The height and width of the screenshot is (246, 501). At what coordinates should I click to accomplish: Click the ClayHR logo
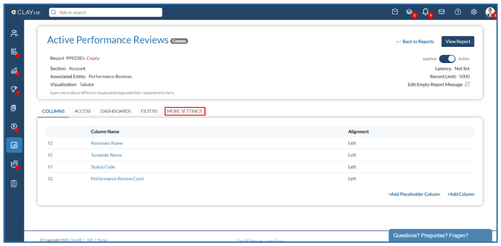coord(25,12)
